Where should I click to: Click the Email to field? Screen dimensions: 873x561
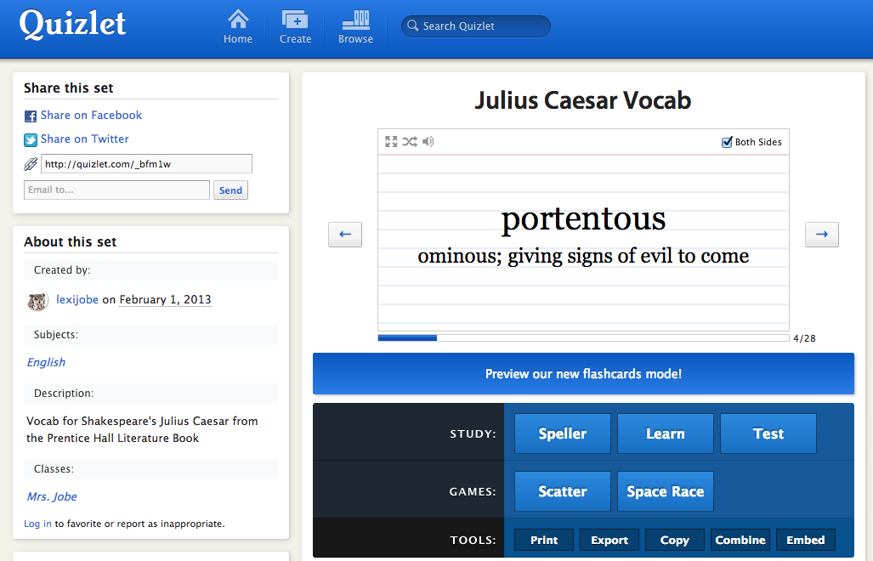[117, 190]
